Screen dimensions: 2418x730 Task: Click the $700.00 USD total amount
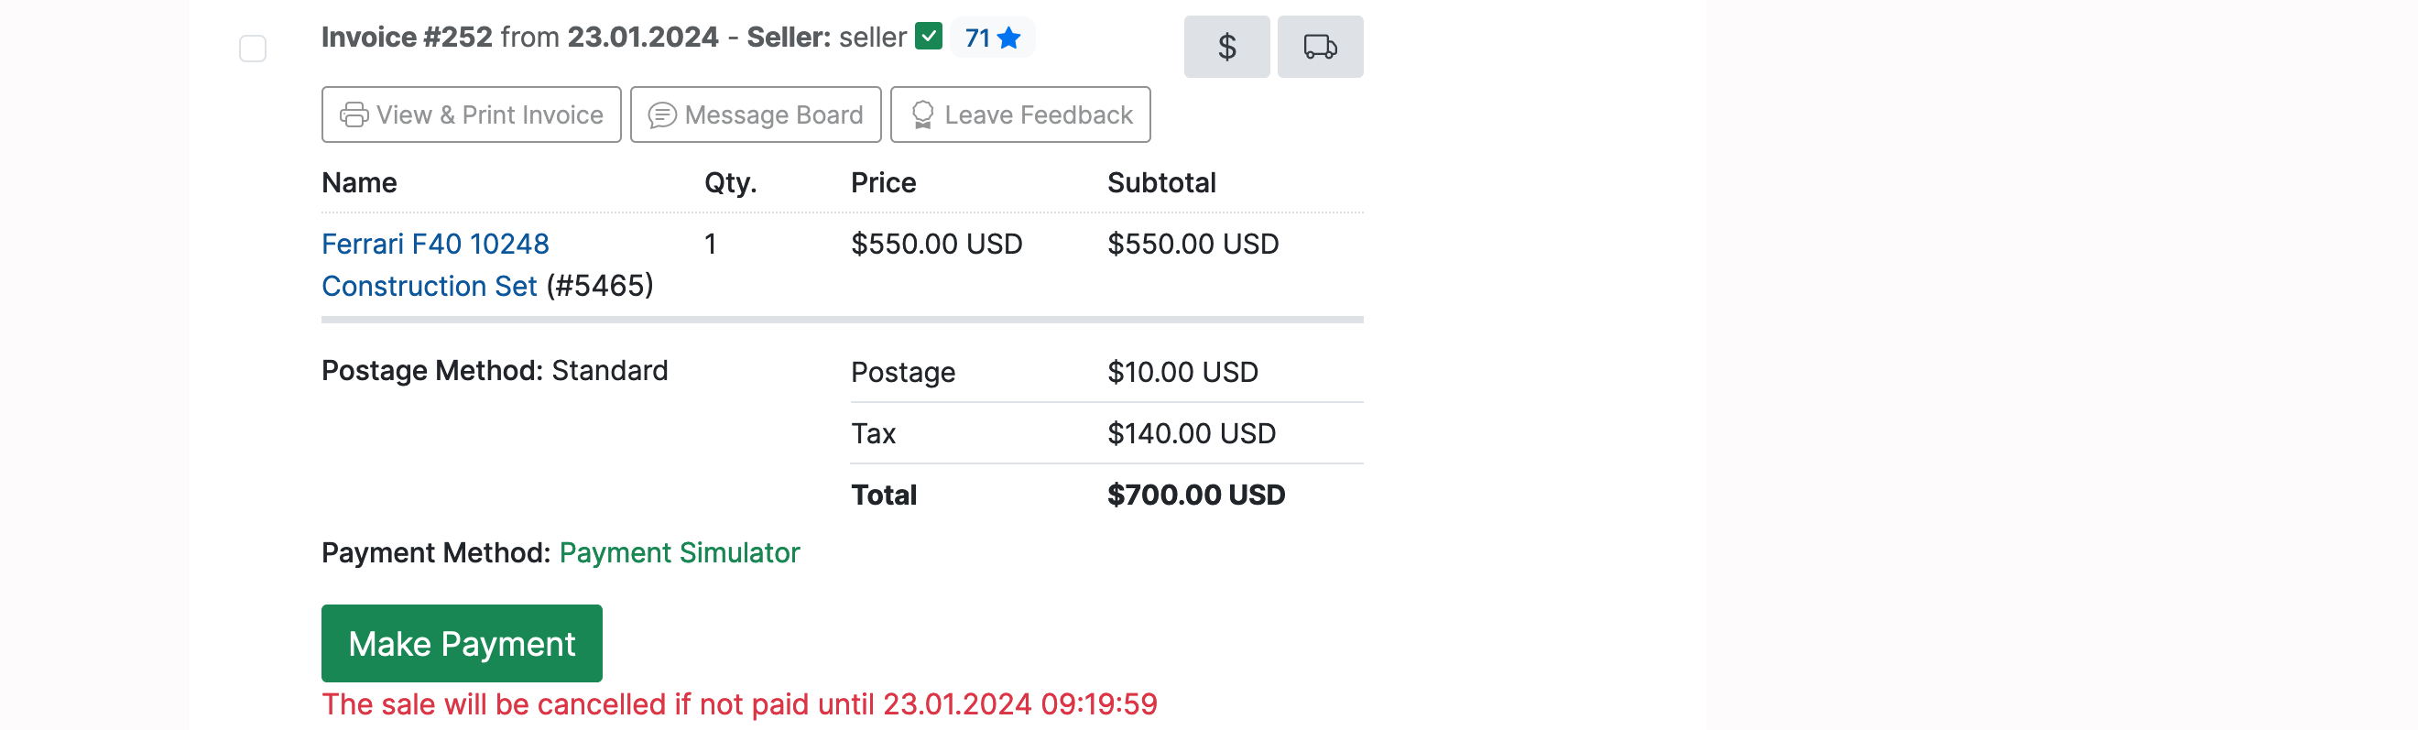[x=1196, y=495]
